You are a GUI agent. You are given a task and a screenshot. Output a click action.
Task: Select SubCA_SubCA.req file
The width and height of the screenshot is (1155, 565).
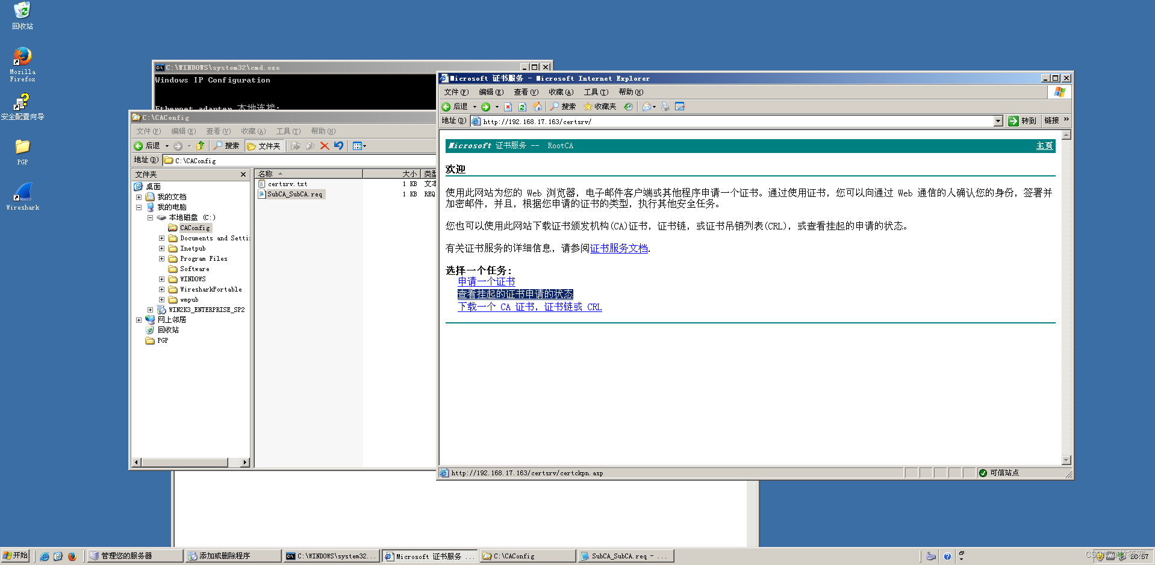295,194
